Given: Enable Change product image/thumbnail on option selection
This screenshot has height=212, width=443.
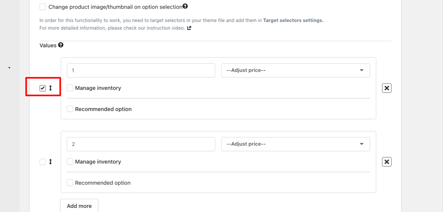Looking at the screenshot, I should click(43, 7).
